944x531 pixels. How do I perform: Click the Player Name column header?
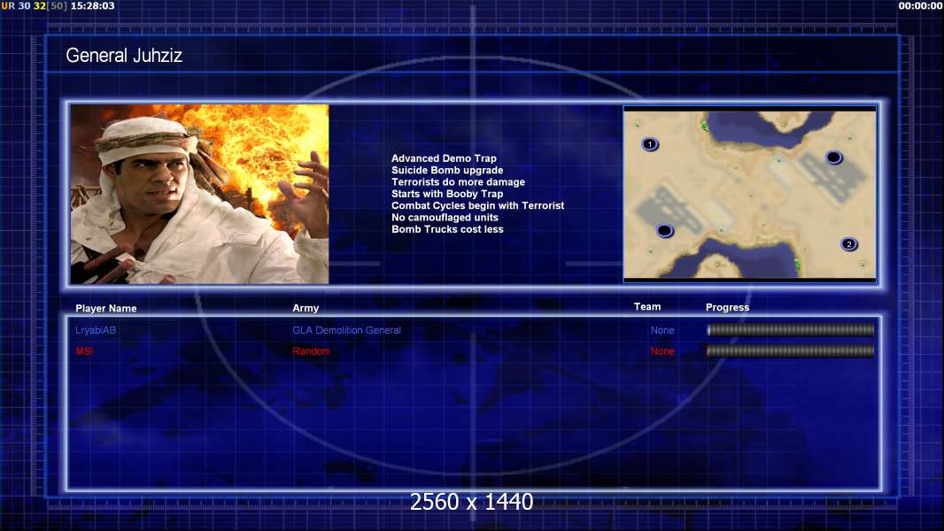point(106,308)
